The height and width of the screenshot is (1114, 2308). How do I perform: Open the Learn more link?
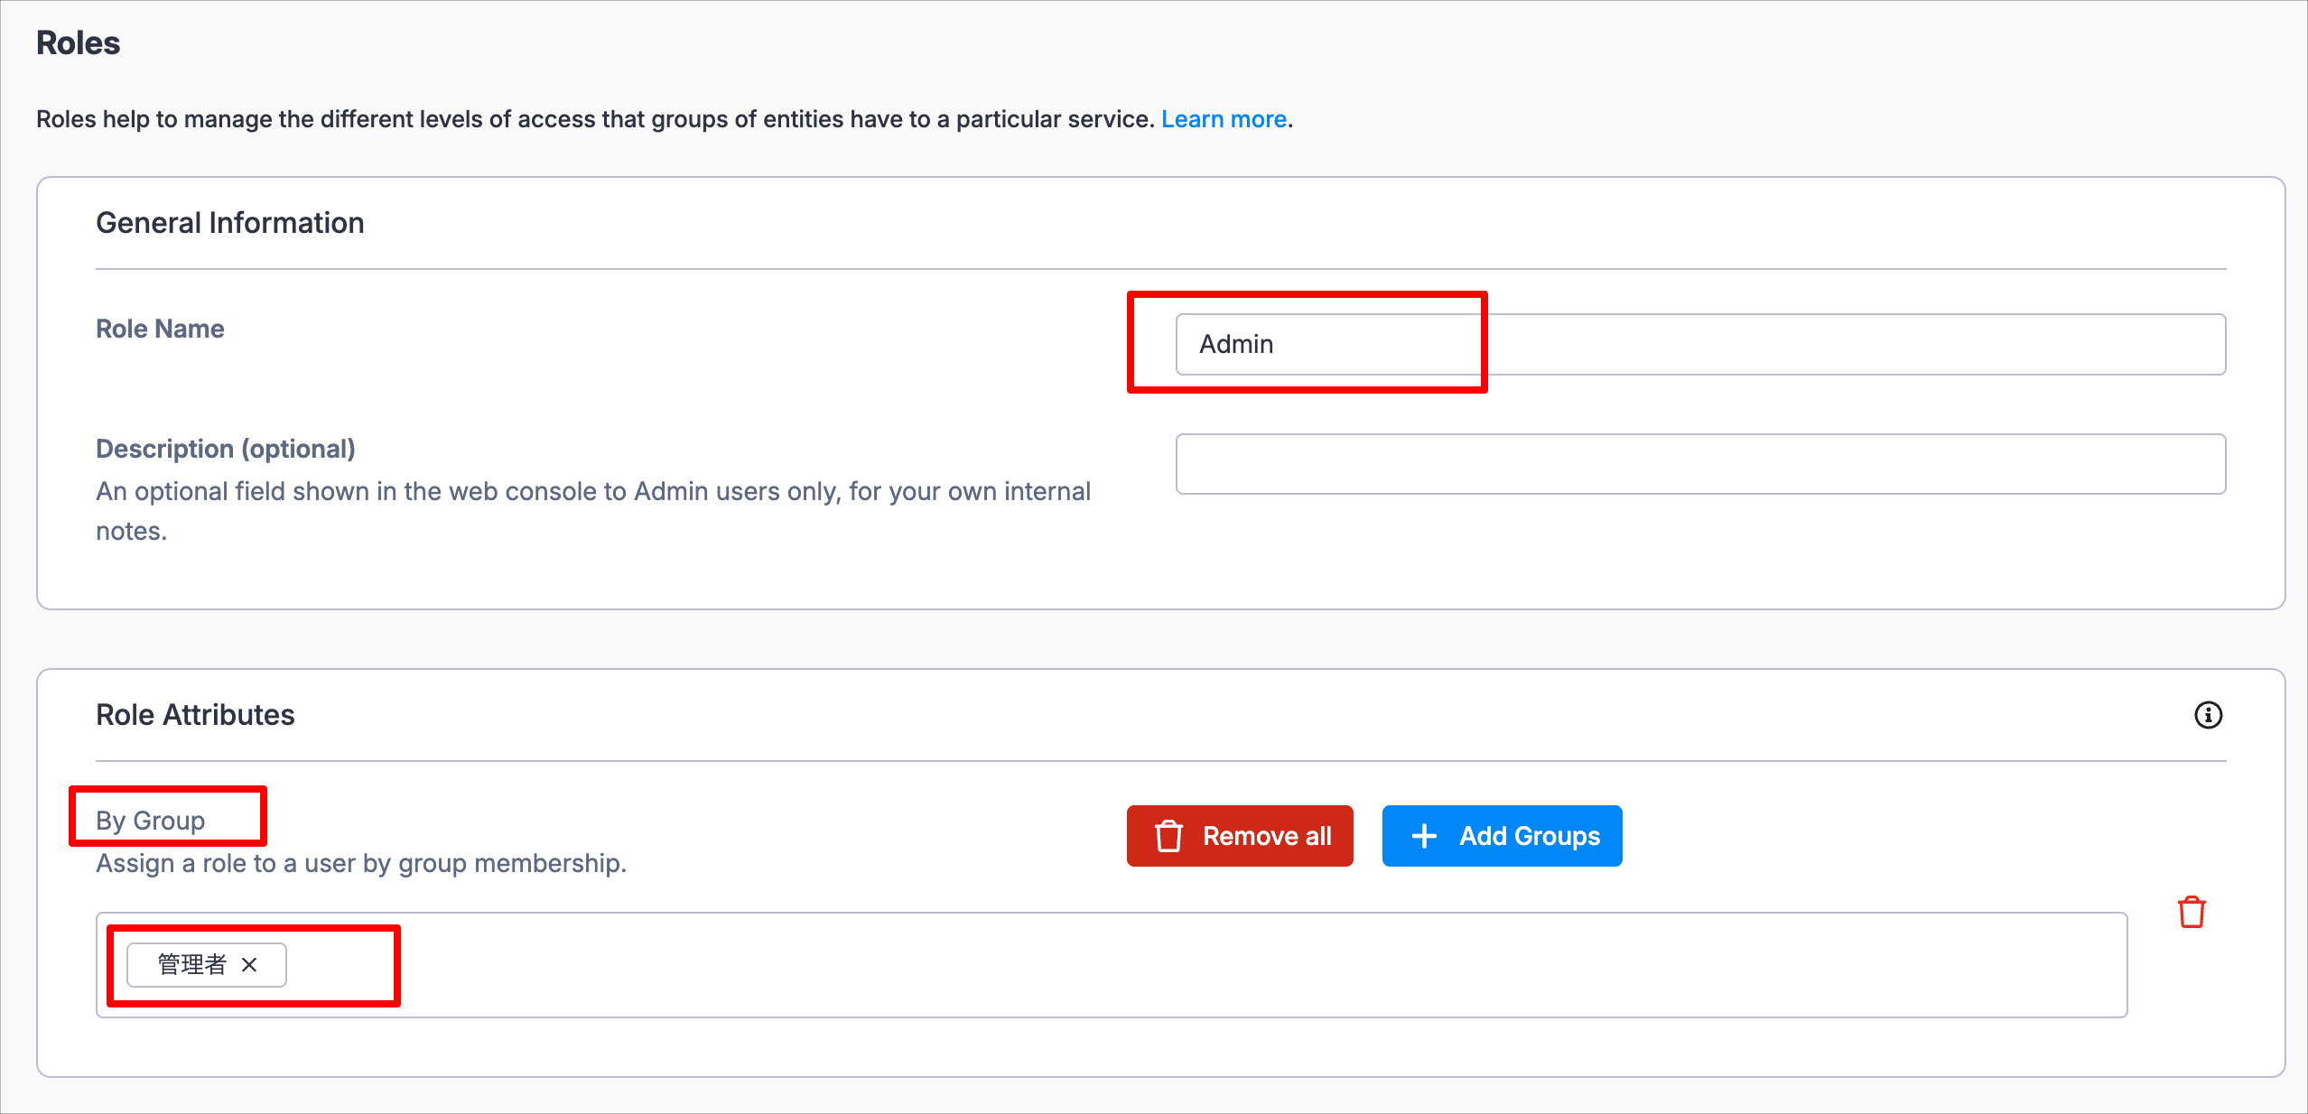click(x=1224, y=119)
